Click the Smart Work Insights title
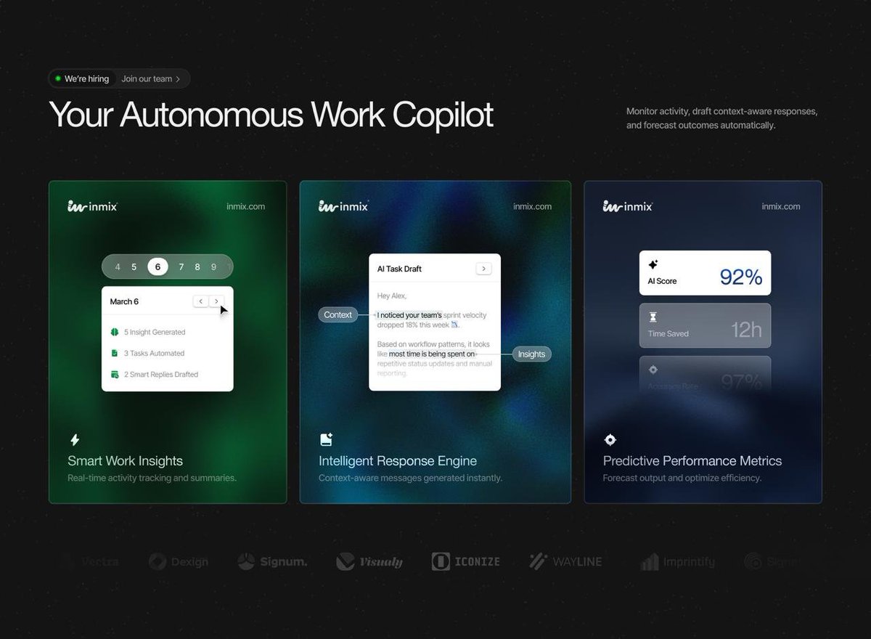 tap(125, 460)
